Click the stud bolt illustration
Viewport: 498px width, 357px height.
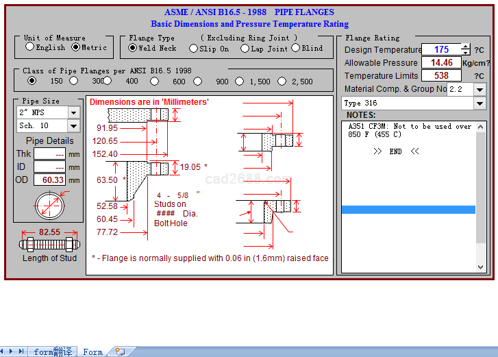pos(49,244)
